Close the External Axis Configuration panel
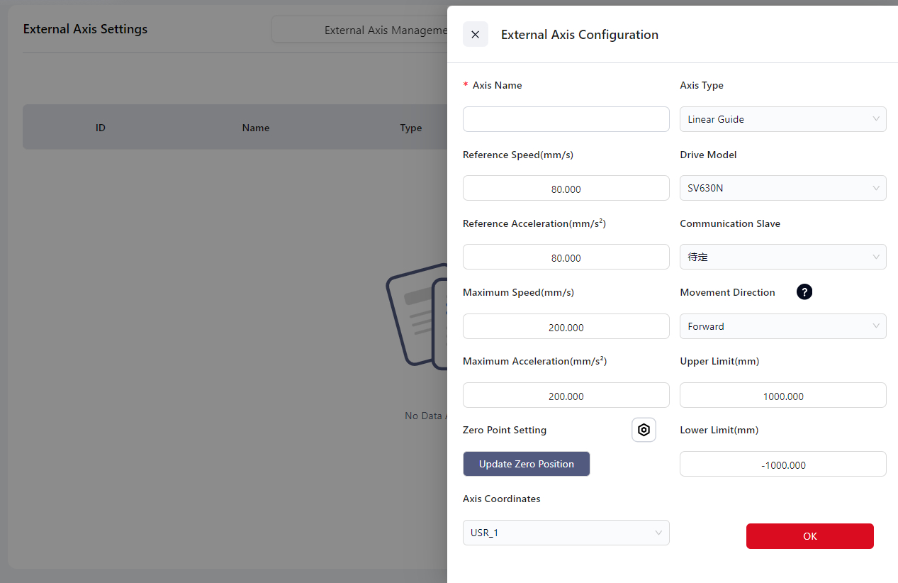 click(x=475, y=35)
